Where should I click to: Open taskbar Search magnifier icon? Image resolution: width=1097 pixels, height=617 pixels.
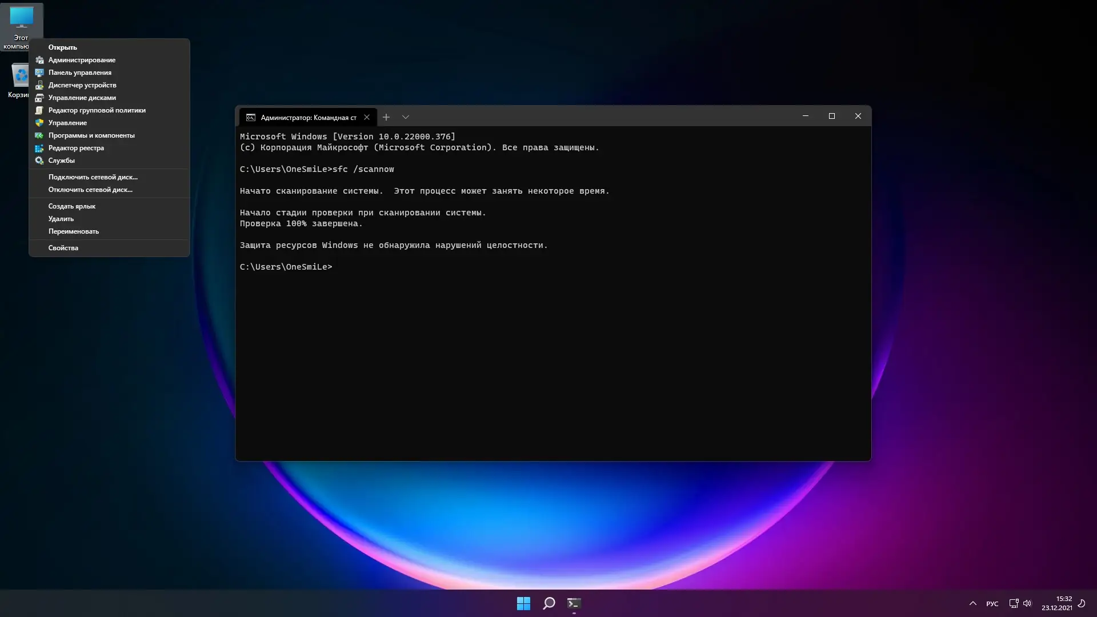click(549, 603)
